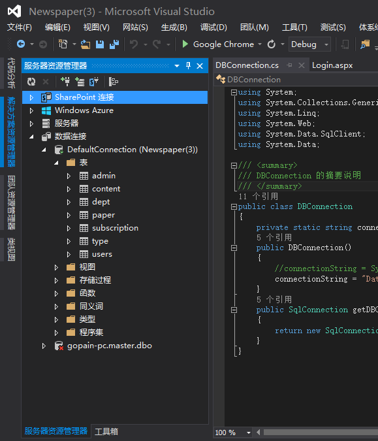
Task: Select the 程序集 folder
Action: (x=91, y=333)
